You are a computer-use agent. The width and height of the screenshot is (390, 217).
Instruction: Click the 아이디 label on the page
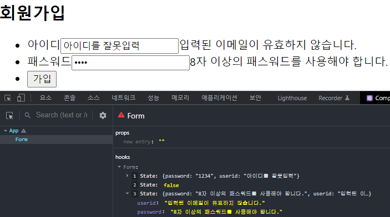(x=44, y=45)
